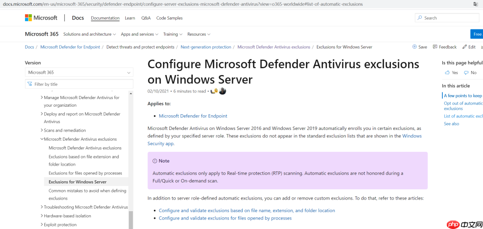This screenshot has height=229, width=483.
Task: Open Configure exclusions based on file name link
Action: [x=247, y=211]
